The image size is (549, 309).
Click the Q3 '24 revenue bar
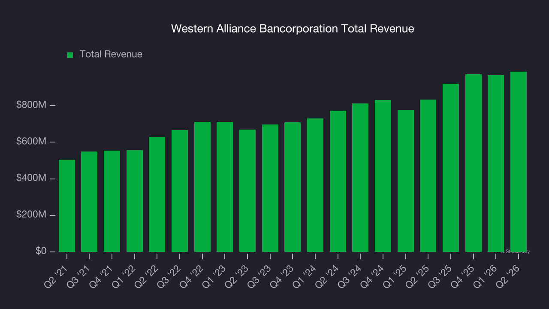tap(360, 178)
